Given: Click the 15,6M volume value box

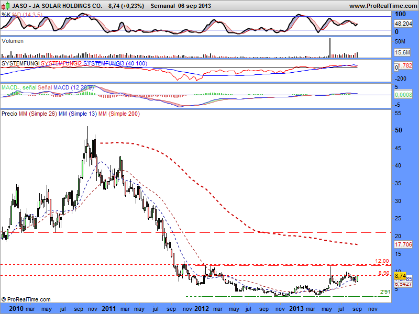Looking at the screenshot, I should pyautogui.click(x=402, y=52).
